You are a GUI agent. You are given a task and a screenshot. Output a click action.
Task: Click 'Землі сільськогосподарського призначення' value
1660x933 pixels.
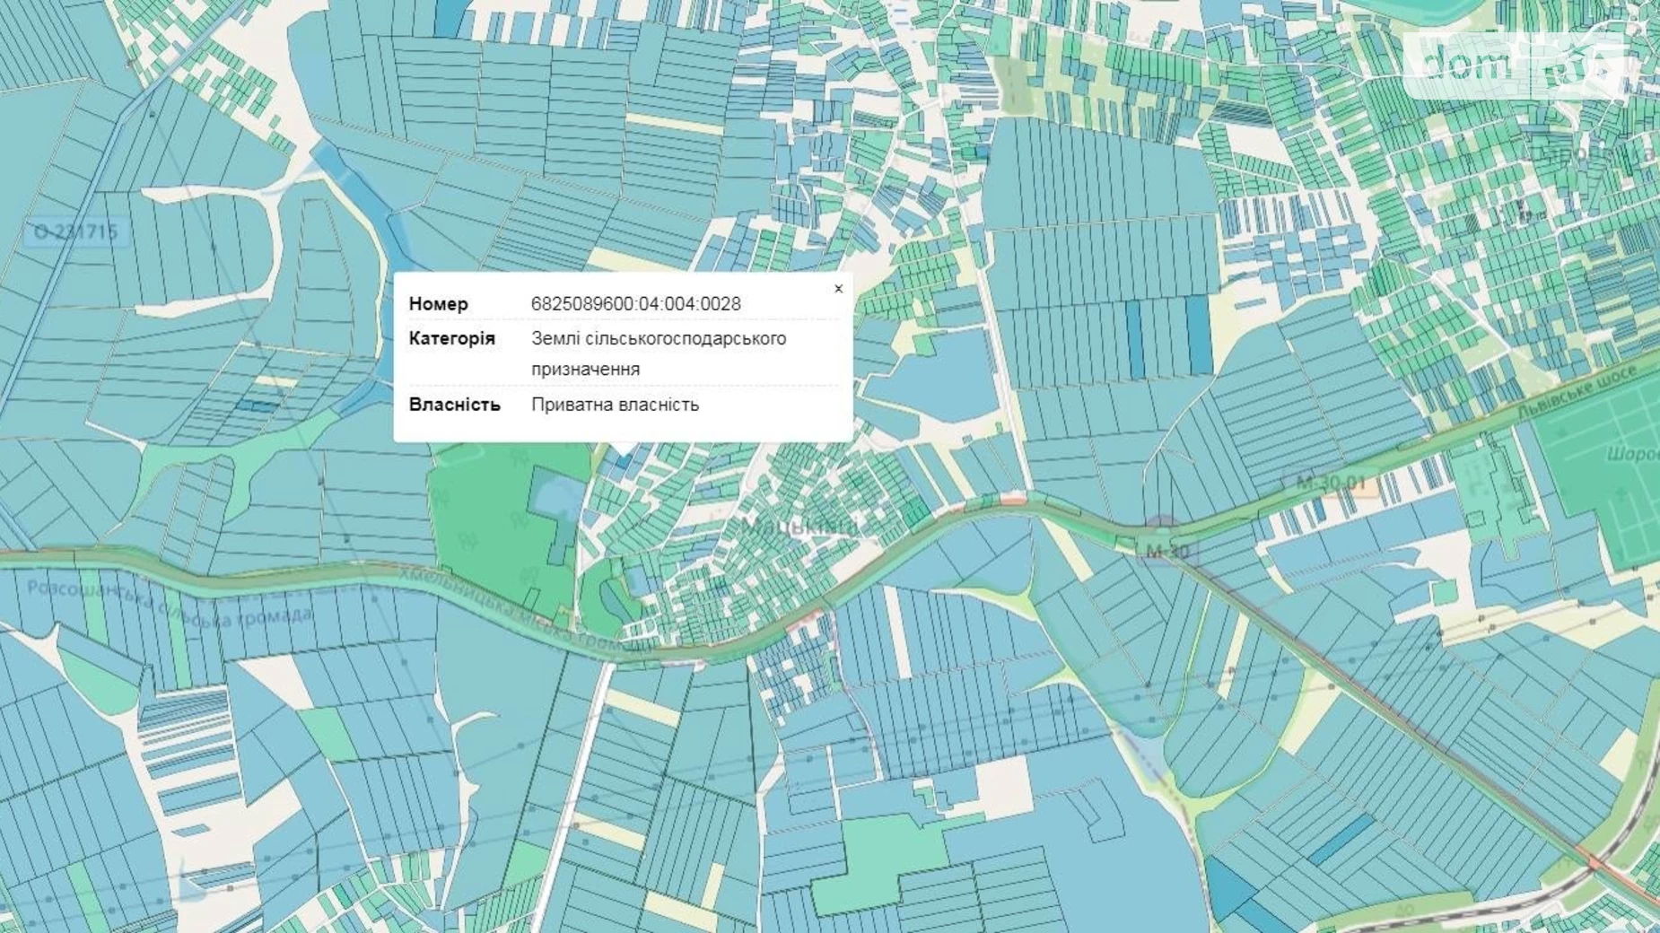click(x=659, y=353)
